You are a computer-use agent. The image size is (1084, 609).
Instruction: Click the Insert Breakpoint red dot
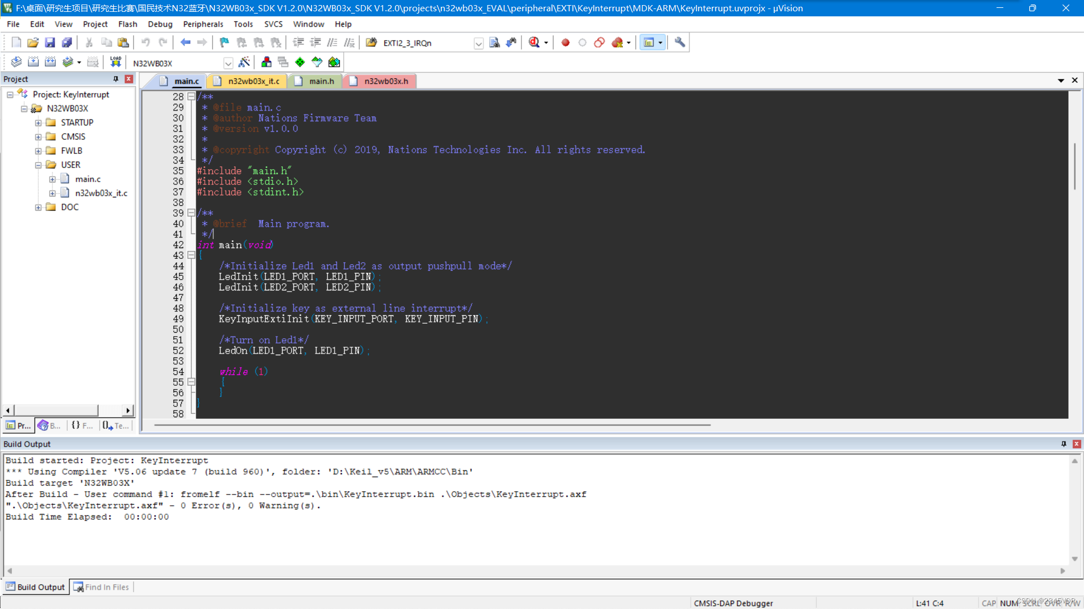click(565, 42)
